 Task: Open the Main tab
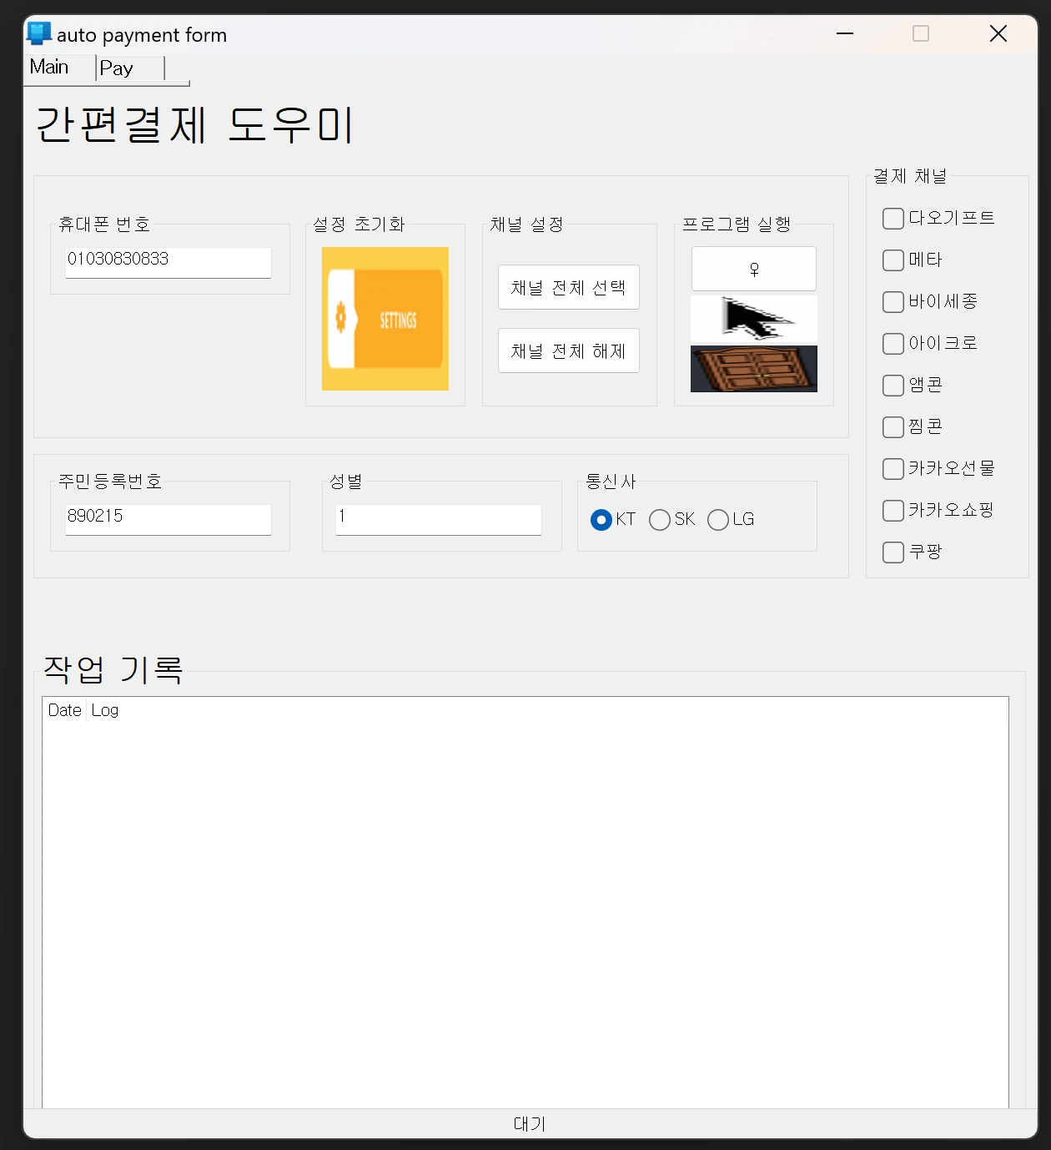[50, 67]
